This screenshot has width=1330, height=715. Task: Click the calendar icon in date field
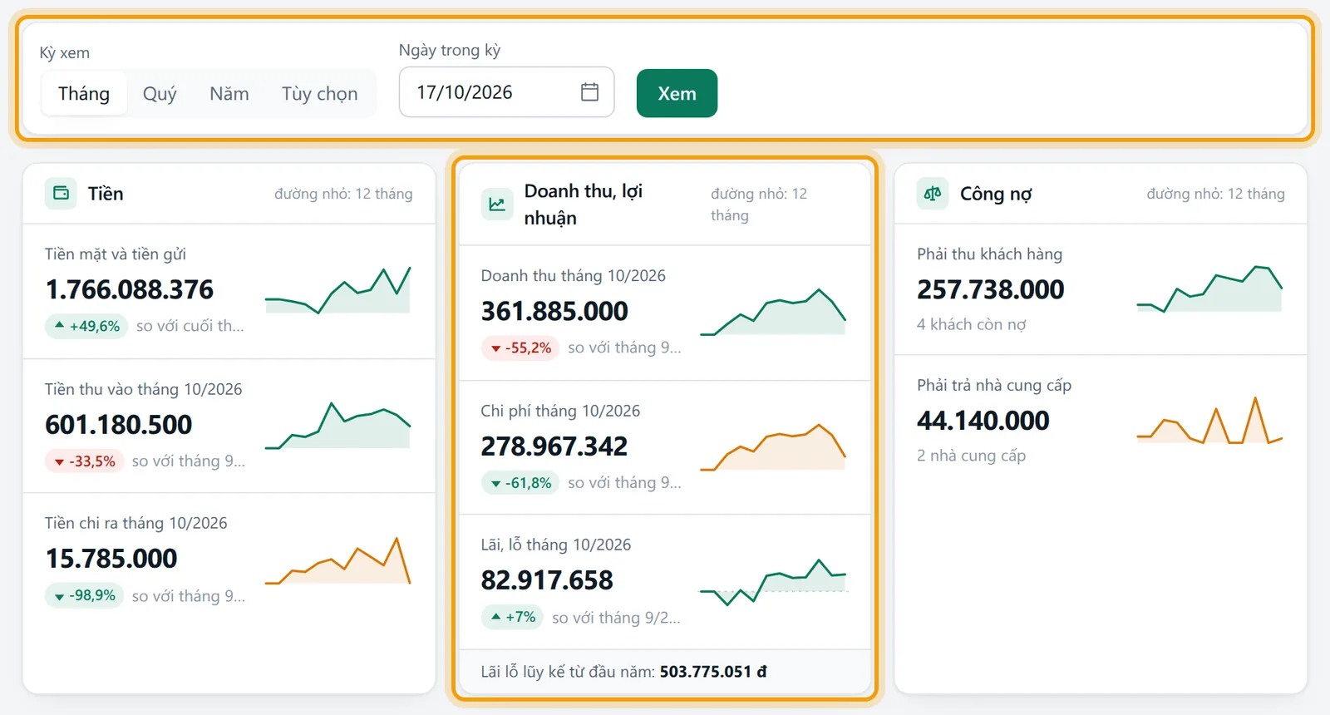(x=589, y=91)
